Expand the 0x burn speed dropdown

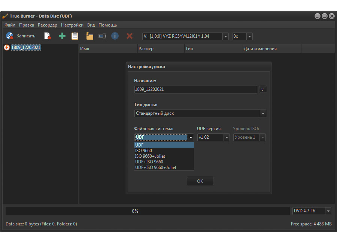click(249, 36)
